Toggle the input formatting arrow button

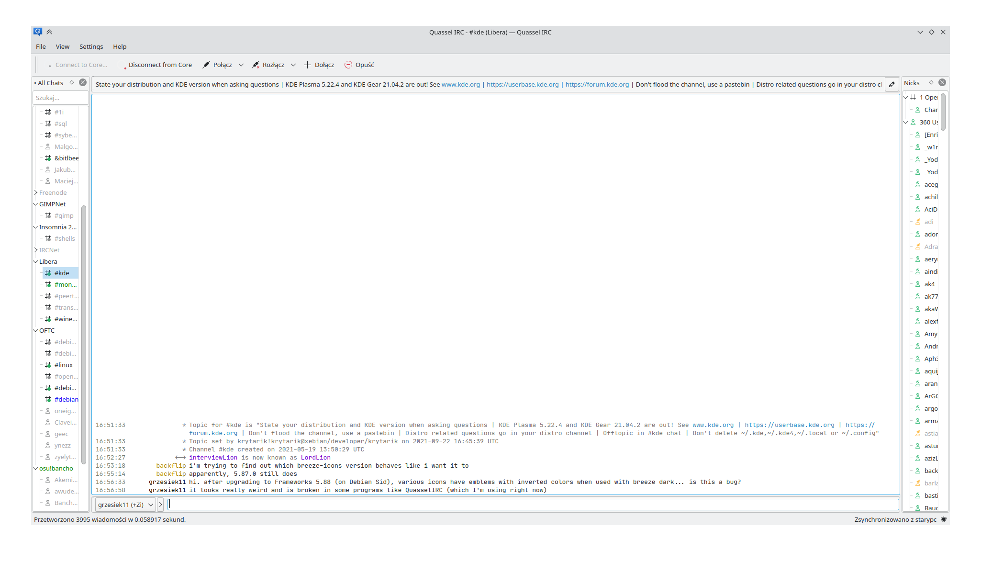tap(161, 505)
